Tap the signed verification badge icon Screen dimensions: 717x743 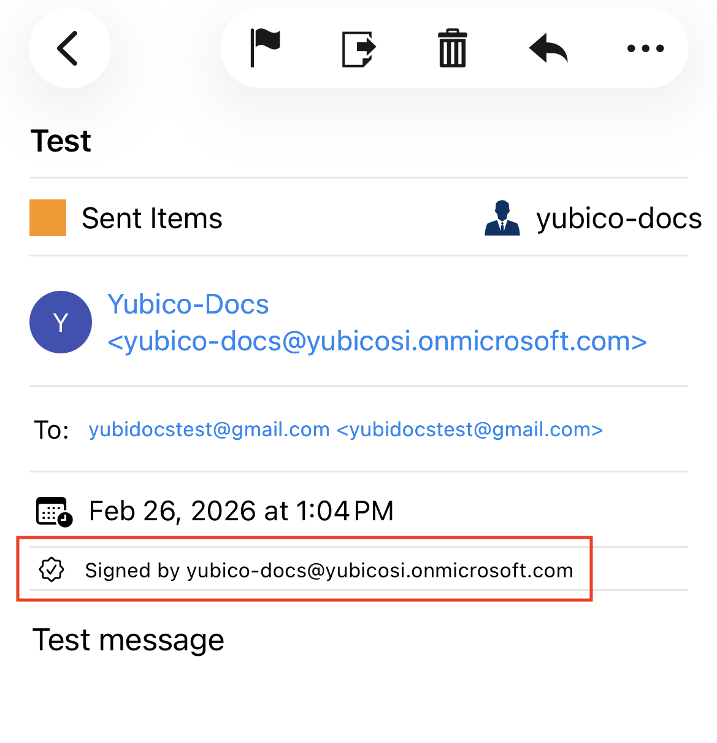(x=52, y=570)
